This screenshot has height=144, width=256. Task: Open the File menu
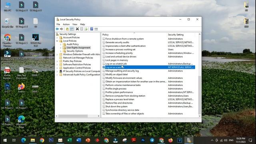point(58,24)
